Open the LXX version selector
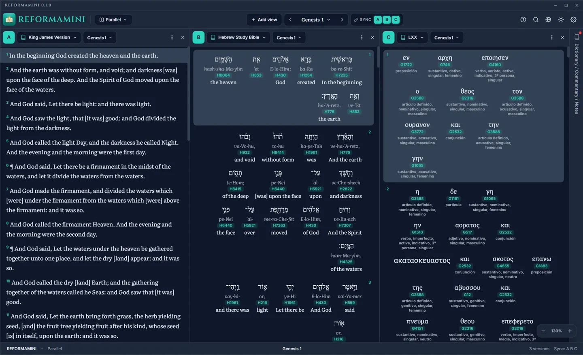Screen dimensions: 583x355 (412, 37)
